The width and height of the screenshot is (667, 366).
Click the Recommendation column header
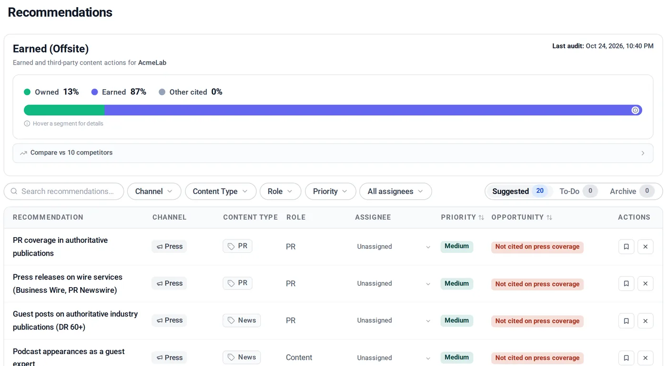[x=48, y=217]
